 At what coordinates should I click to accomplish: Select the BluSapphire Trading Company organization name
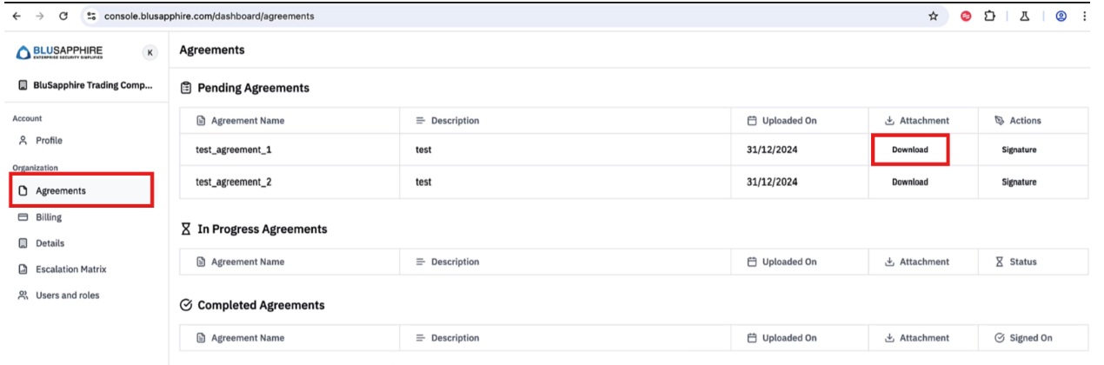(91, 86)
